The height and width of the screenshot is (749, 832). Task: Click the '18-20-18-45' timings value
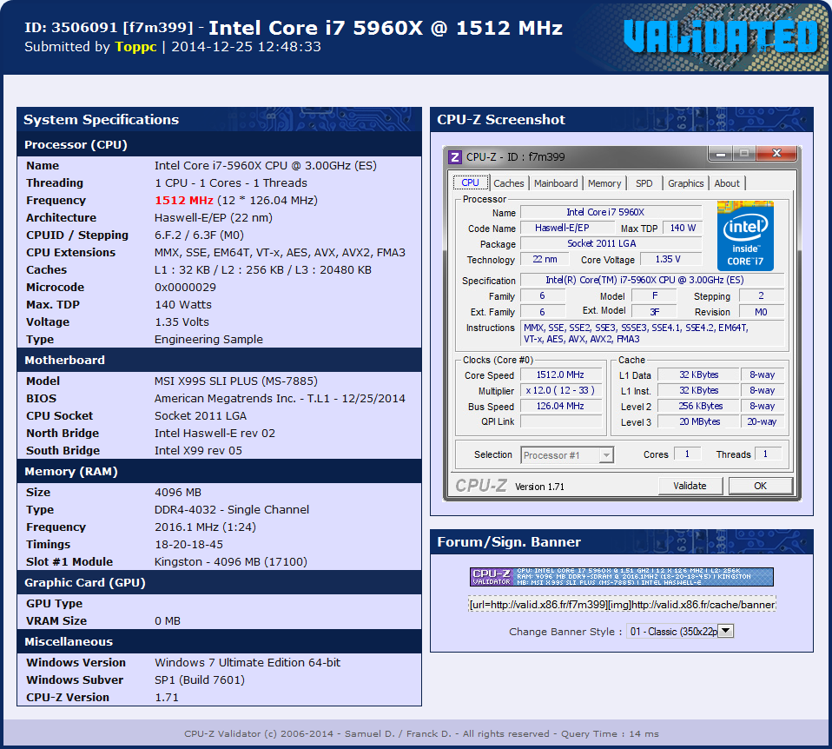[189, 545]
